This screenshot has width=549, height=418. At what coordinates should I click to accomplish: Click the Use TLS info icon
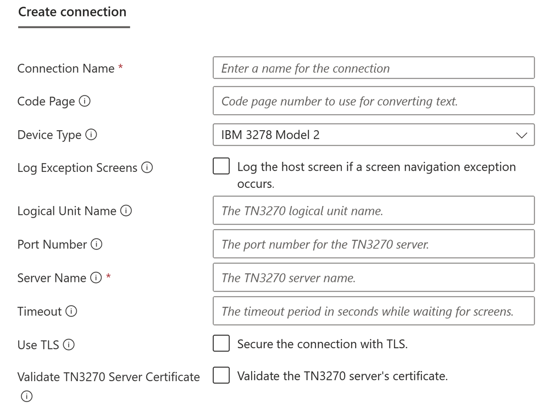(x=69, y=344)
